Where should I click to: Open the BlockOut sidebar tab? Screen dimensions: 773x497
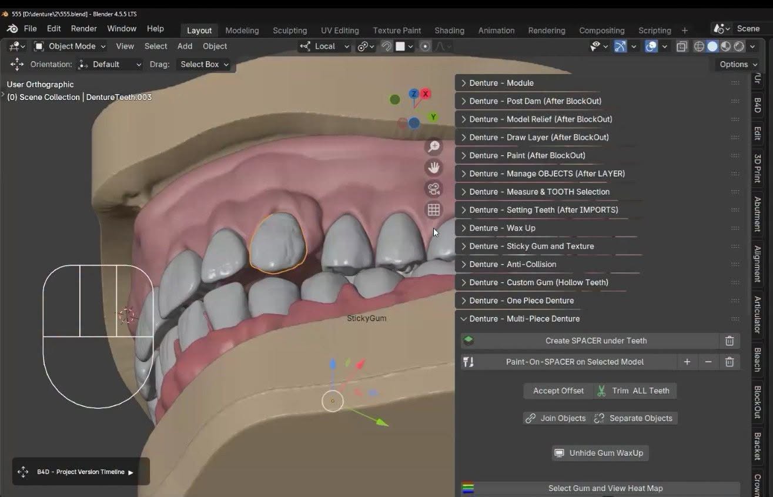click(758, 402)
